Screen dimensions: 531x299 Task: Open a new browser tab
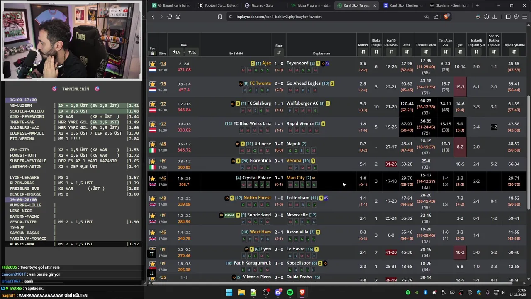tap(477, 5)
